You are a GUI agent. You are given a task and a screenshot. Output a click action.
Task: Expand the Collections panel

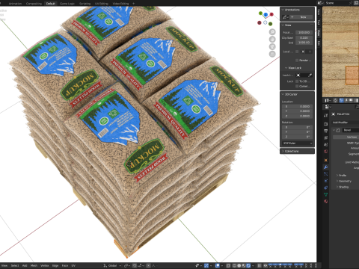pyautogui.click(x=283, y=151)
